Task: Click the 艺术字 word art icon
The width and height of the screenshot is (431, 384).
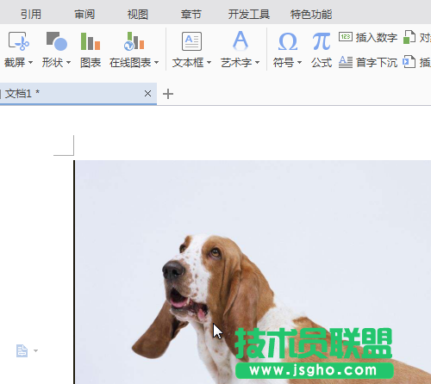Action: [240, 40]
